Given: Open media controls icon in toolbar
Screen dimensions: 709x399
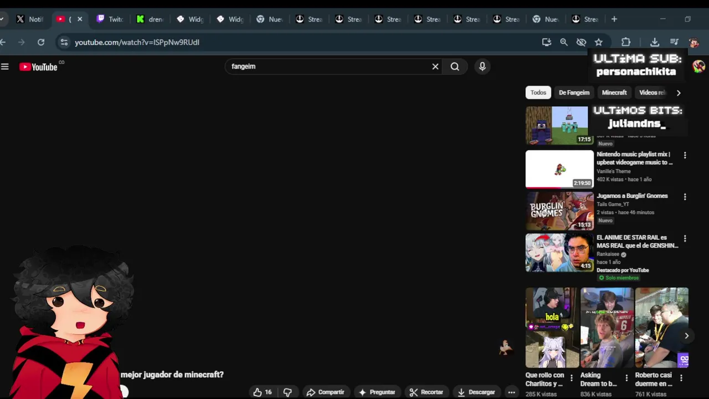Looking at the screenshot, I should pyautogui.click(x=674, y=42).
